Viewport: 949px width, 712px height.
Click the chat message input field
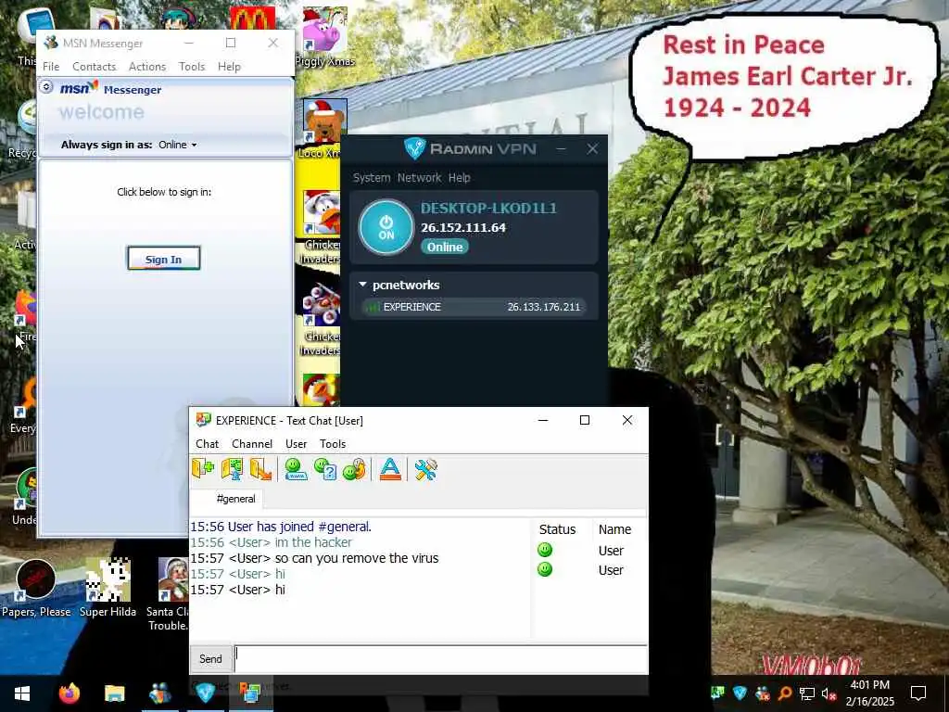440,659
